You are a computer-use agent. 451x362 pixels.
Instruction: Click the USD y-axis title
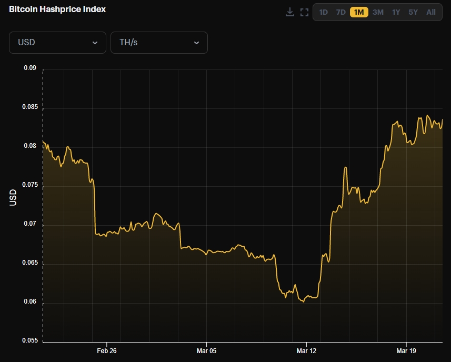tap(14, 197)
